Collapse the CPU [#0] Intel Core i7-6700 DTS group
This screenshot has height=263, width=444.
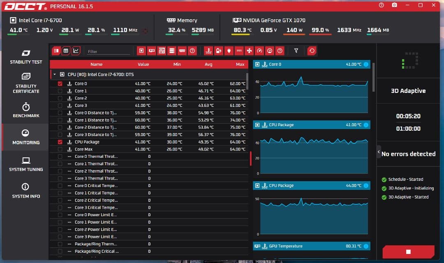pos(55,74)
